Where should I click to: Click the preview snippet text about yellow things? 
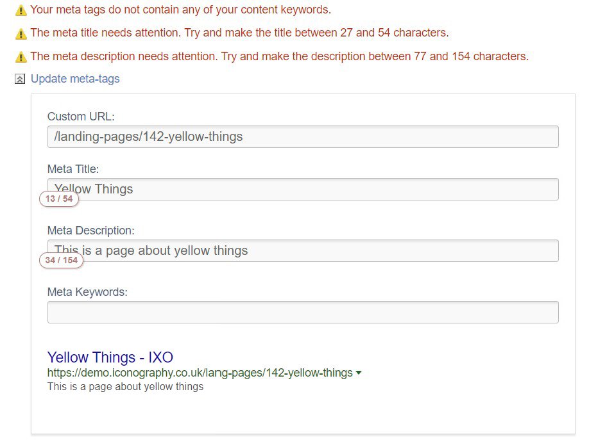click(x=125, y=386)
